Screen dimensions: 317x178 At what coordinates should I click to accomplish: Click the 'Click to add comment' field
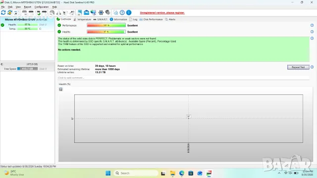tap(183, 78)
